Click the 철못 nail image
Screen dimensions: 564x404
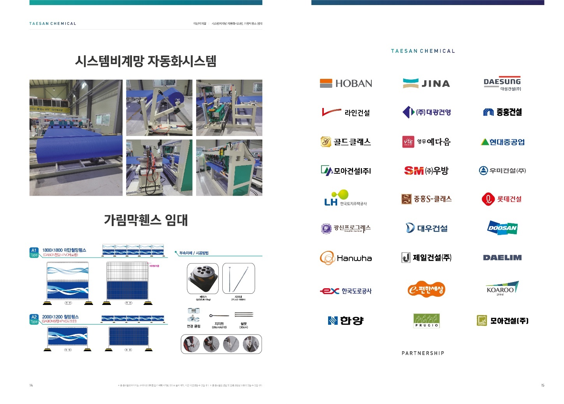click(x=244, y=315)
